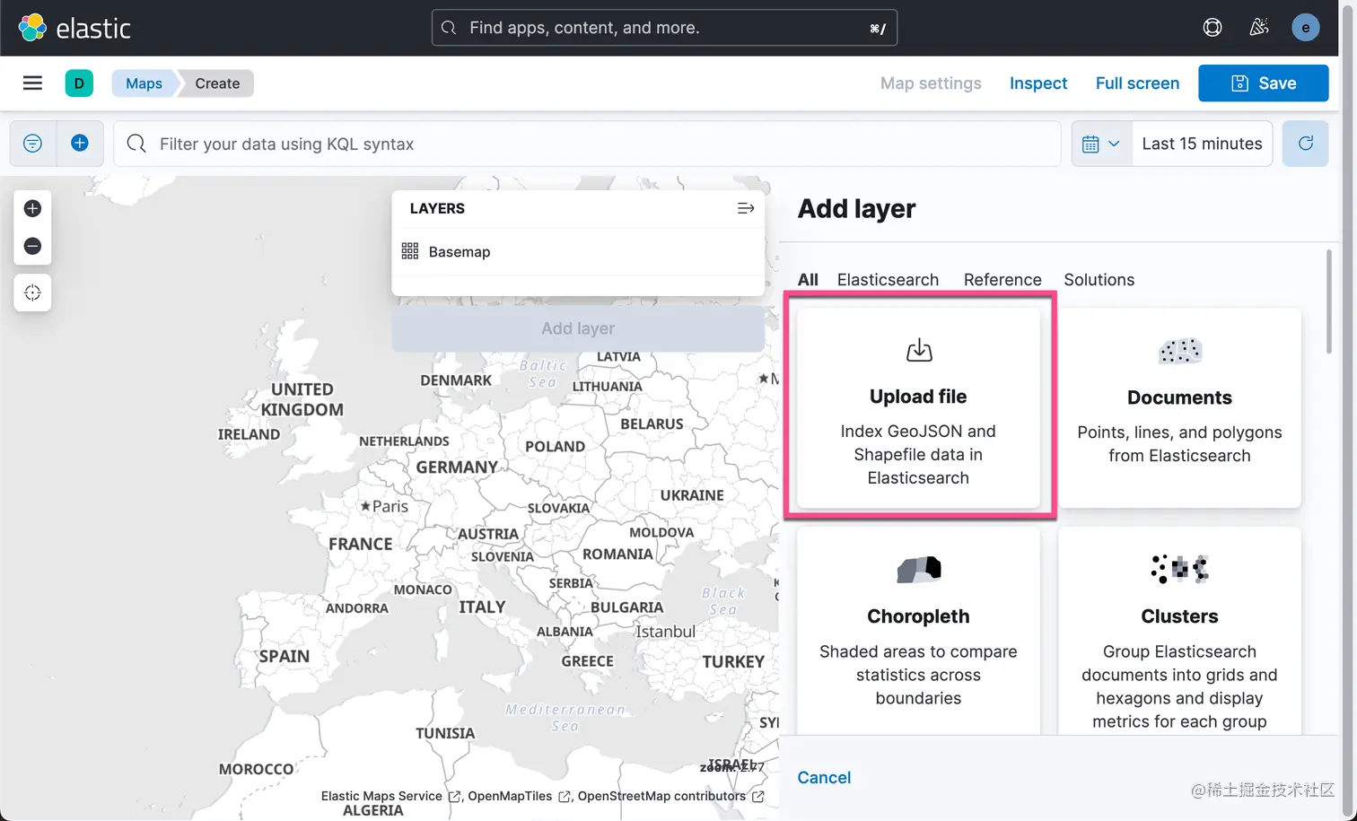
Task: Select the Elasticsearch tab
Action: [888, 280]
